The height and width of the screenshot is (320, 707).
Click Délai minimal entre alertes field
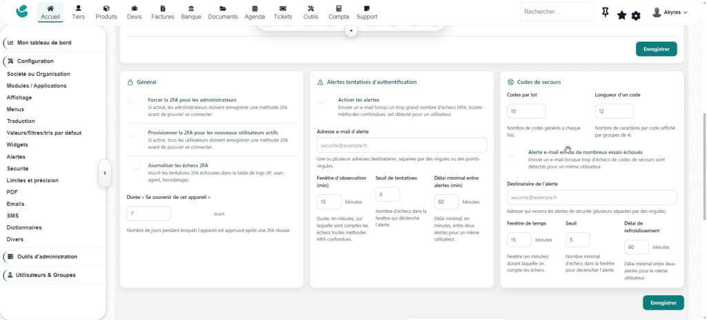pyautogui.click(x=447, y=202)
